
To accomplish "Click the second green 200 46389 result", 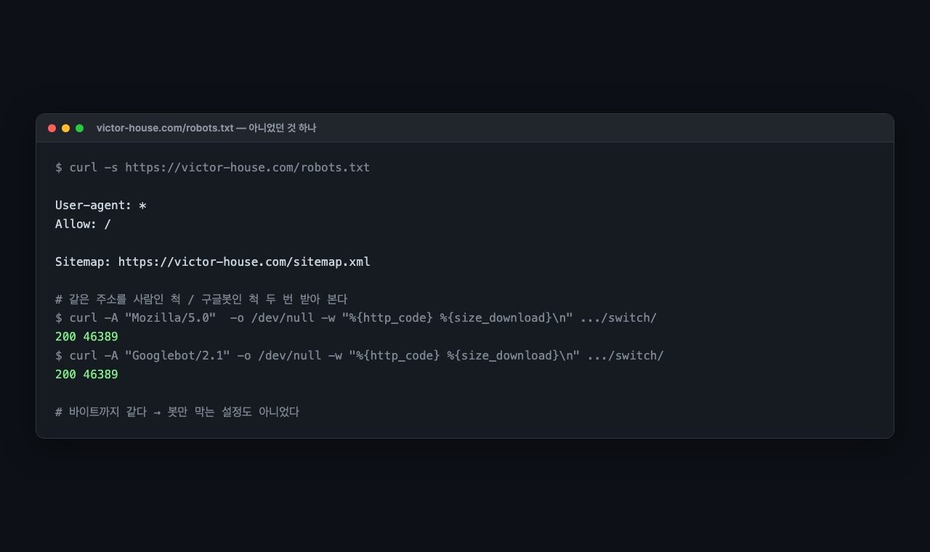I will coord(86,375).
